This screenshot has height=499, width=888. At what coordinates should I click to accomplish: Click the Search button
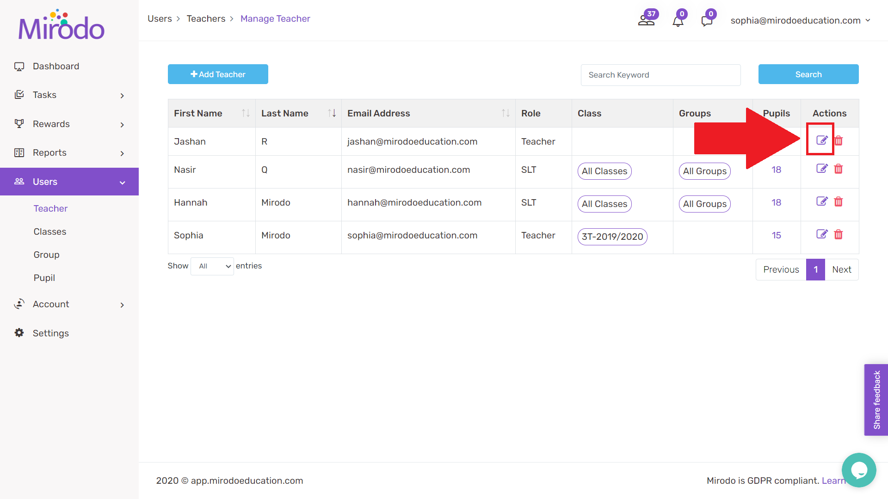[808, 74]
